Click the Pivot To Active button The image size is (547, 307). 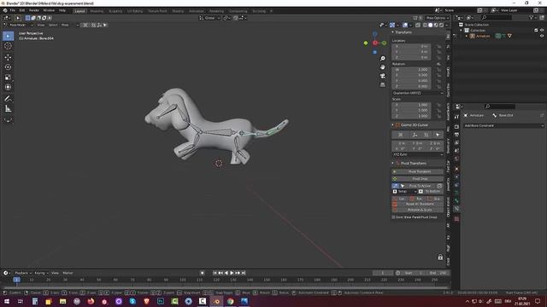(420, 186)
